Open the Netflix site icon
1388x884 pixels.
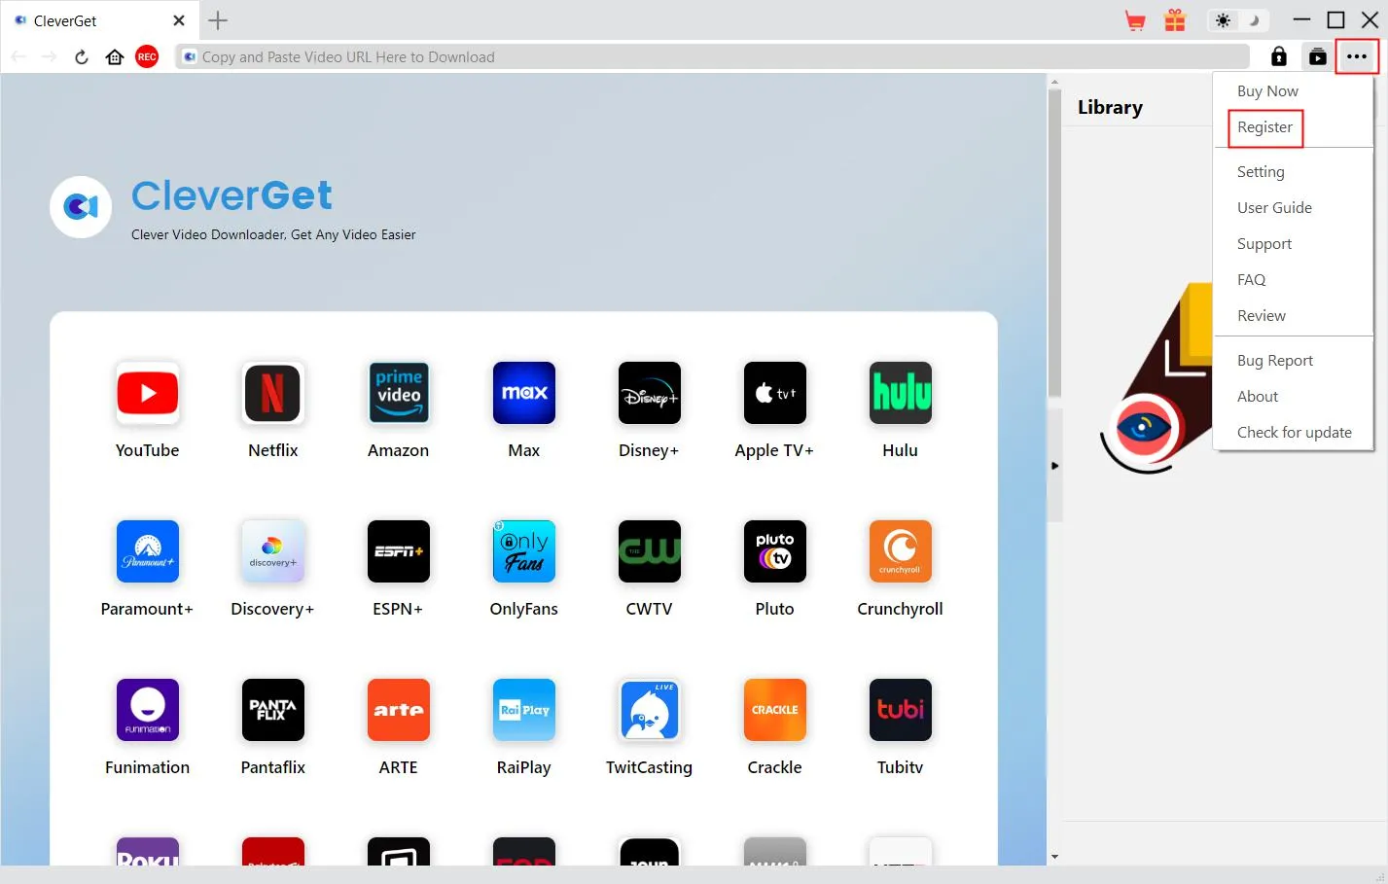pos(272,393)
